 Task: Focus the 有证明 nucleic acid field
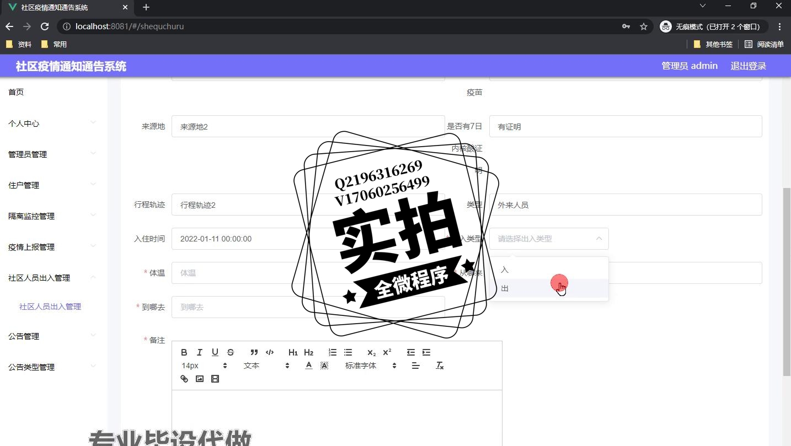[x=626, y=126]
